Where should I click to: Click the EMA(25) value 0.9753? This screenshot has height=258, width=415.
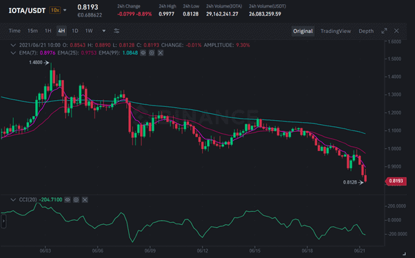89,53
